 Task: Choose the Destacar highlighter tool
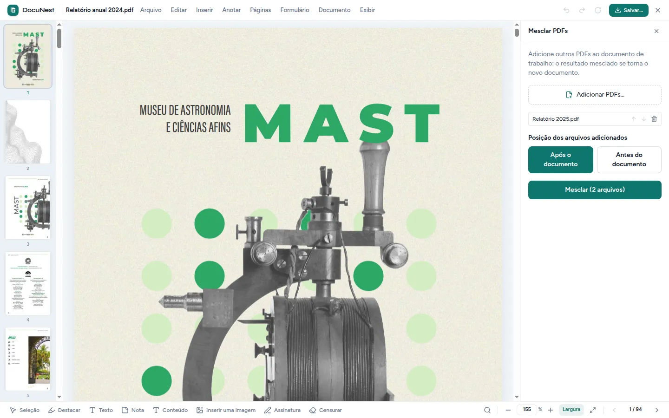pos(65,410)
